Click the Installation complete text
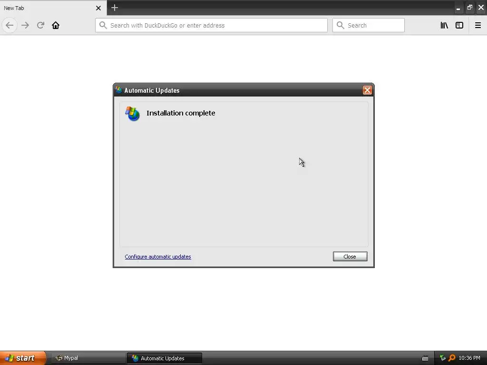Viewport: 487px width, 365px height. [181, 113]
